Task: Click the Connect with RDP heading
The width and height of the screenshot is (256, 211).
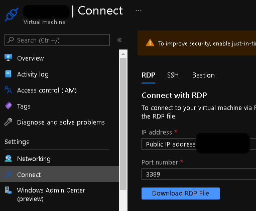Action: [x=174, y=95]
